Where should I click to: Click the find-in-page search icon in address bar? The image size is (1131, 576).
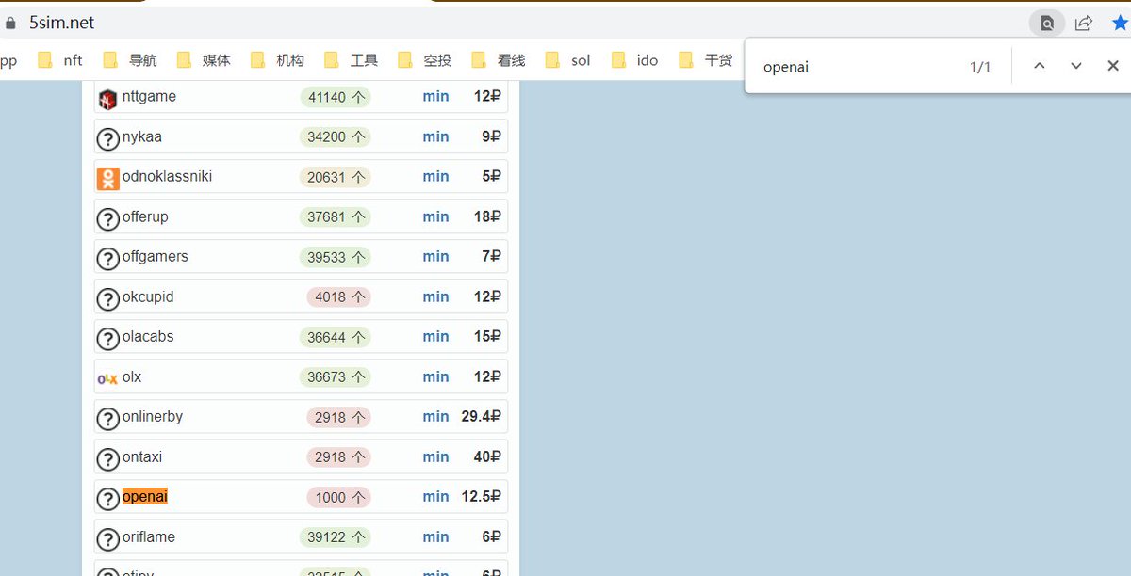[x=1047, y=24]
